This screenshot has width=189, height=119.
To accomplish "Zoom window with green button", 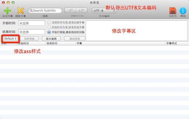I will 13,3.
